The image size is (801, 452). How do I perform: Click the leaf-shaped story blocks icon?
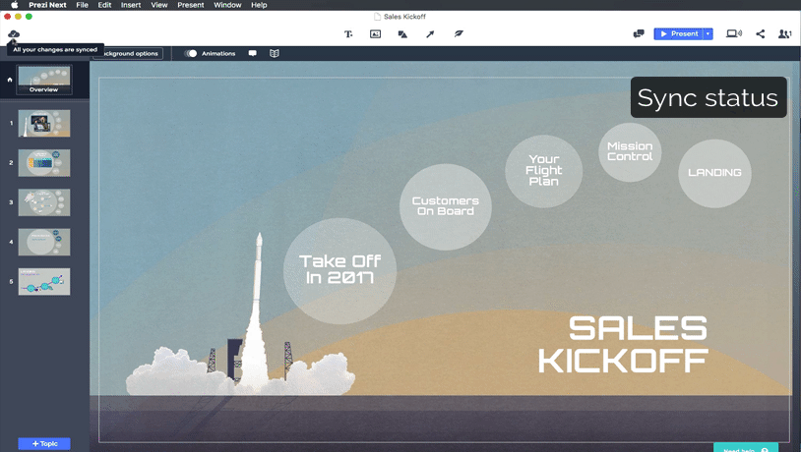(458, 34)
